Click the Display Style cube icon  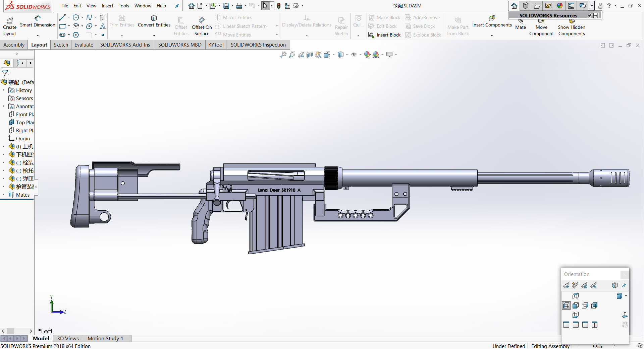pyautogui.click(x=340, y=55)
